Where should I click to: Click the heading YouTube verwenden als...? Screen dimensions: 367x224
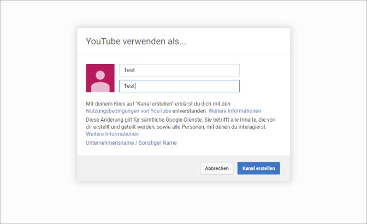pyautogui.click(x=136, y=41)
